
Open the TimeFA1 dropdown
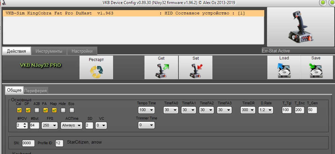pos(189,110)
